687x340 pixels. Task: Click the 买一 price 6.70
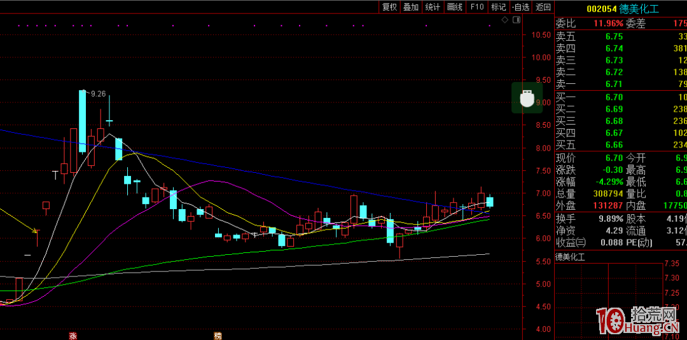614,97
